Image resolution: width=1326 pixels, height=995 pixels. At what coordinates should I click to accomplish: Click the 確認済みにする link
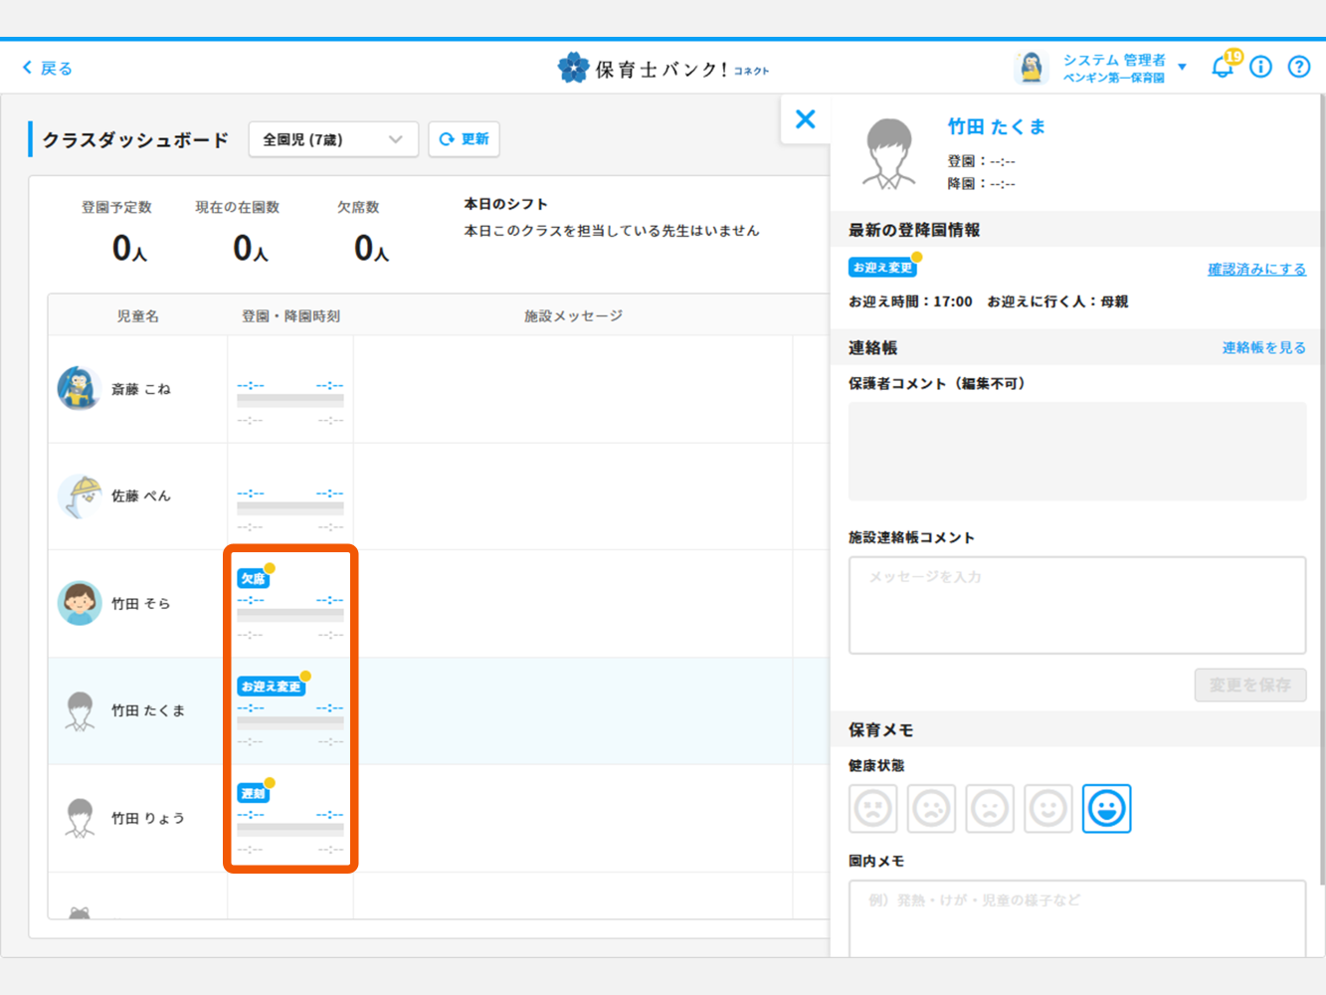[x=1256, y=270]
